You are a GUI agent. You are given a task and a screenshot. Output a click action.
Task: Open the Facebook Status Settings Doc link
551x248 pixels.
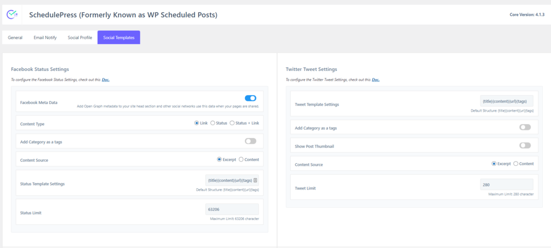coord(105,80)
